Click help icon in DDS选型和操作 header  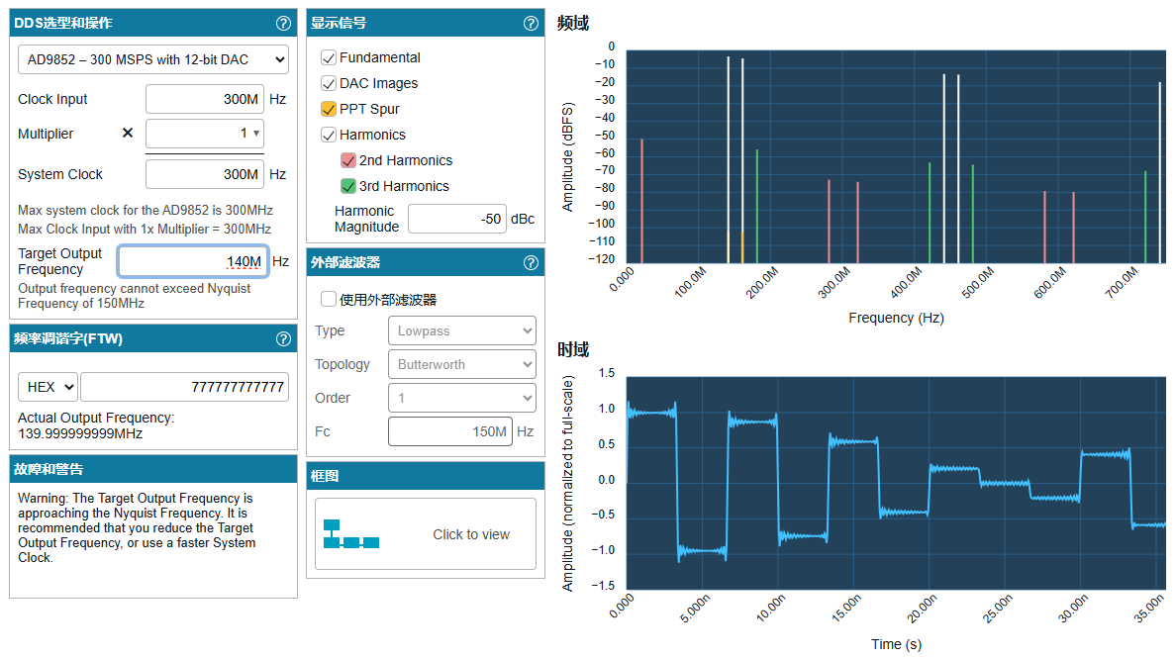(283, 23)
